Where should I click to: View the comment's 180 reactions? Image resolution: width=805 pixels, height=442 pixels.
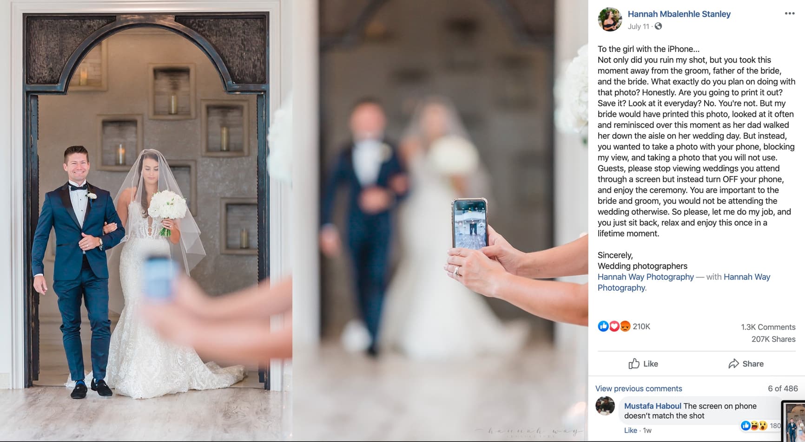point(761,425)
